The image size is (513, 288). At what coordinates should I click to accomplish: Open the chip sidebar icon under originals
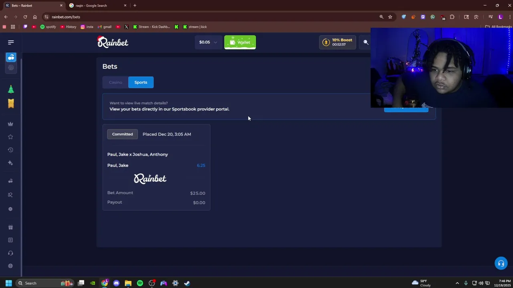point(10,209)
